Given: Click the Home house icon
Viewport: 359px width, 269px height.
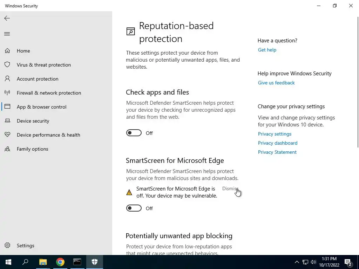Looking at the screenshot, I should pos(7,50).
